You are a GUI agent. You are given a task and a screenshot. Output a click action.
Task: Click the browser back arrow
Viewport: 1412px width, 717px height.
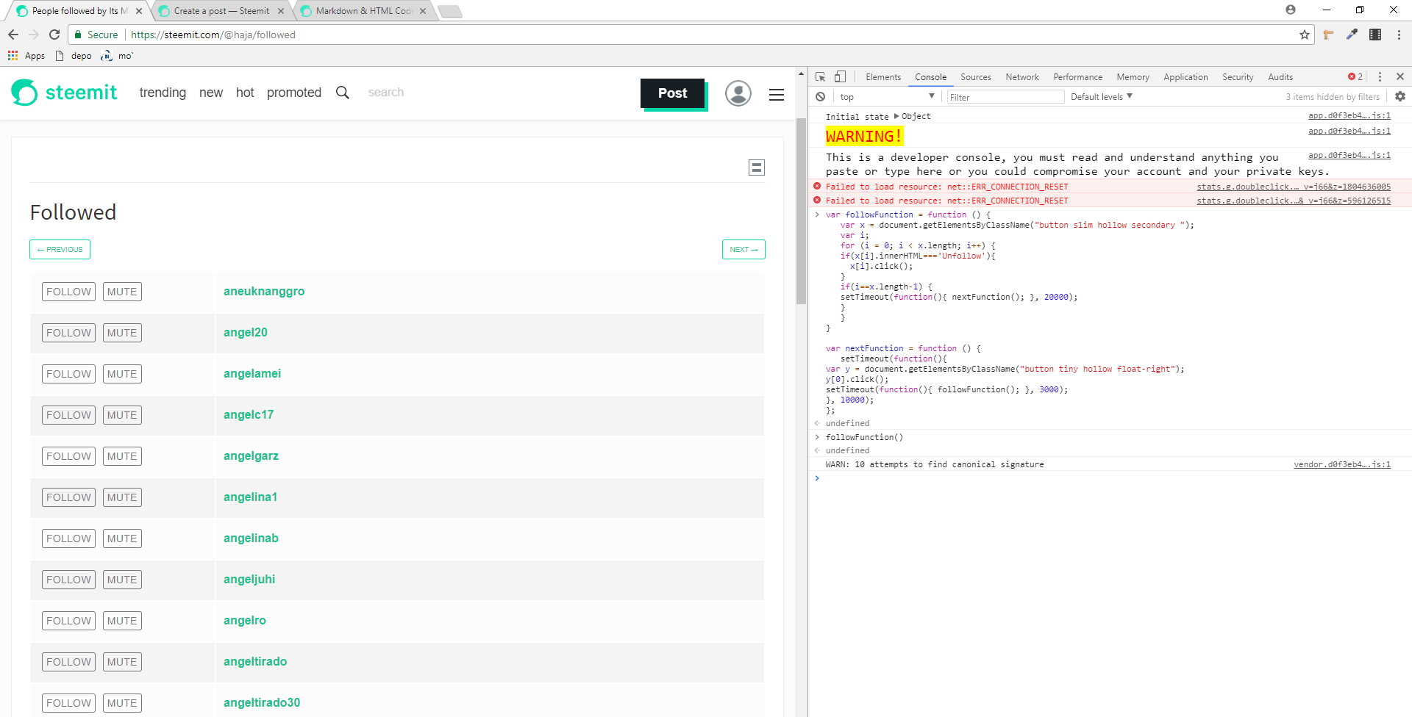coord(13,35)
